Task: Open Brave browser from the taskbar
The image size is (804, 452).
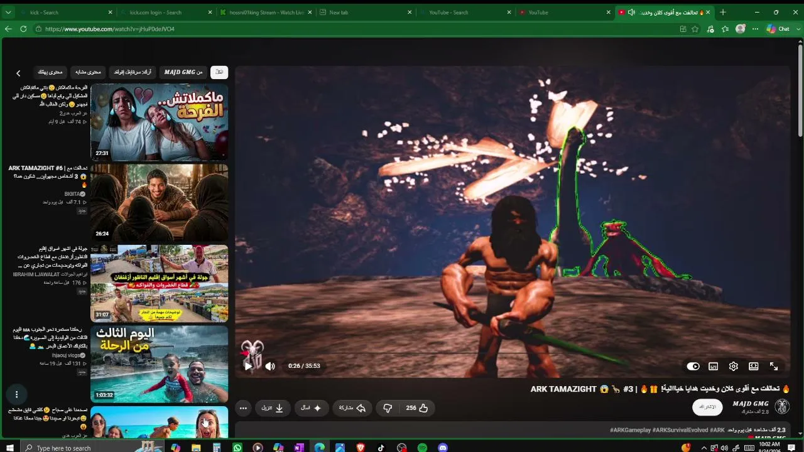Action: (361, 448)
